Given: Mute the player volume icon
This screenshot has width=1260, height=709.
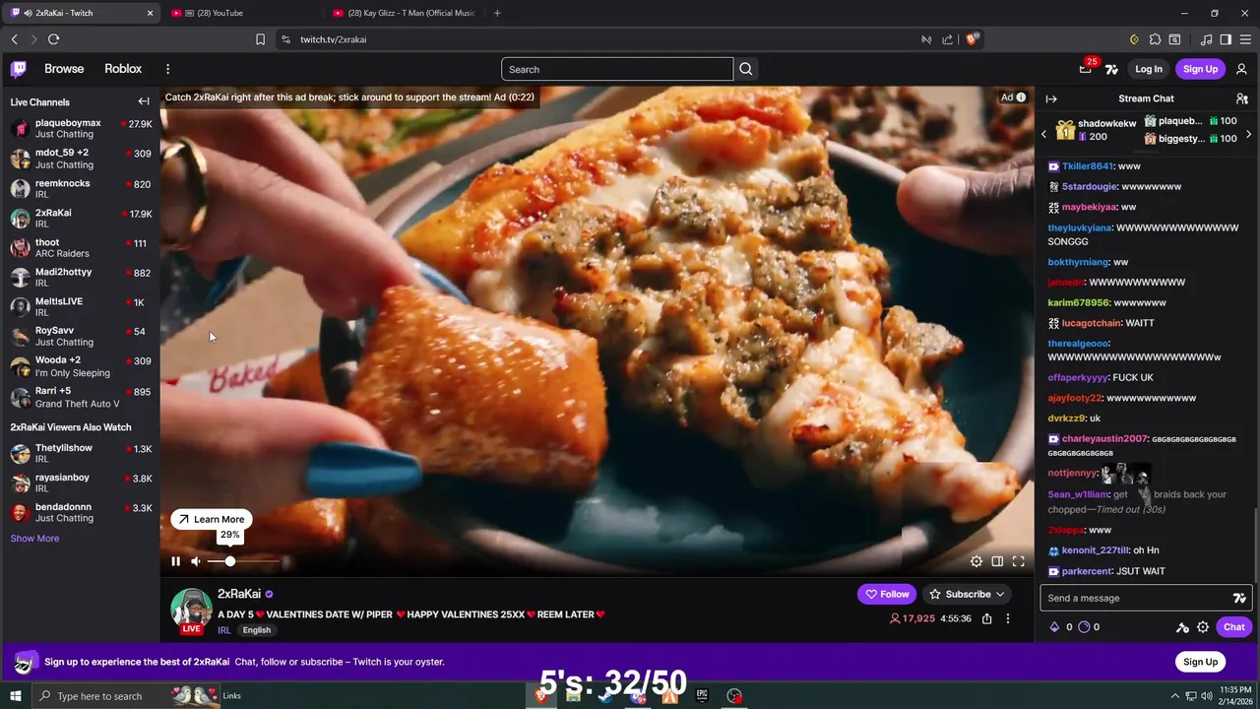Looking at the screenshot, I should (196, 561).
